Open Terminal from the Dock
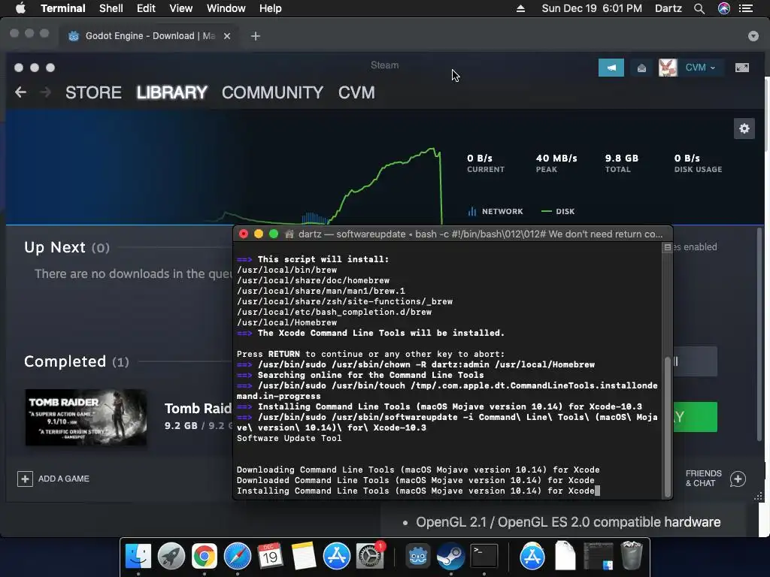The height and width of the screenshot is (577, 770). (484, 557)
